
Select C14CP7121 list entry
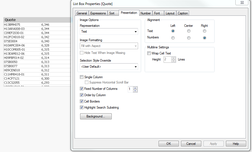pyautogui.click(x=37, y=79)
